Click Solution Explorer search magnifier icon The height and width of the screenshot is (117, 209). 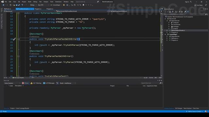point(206,14)
